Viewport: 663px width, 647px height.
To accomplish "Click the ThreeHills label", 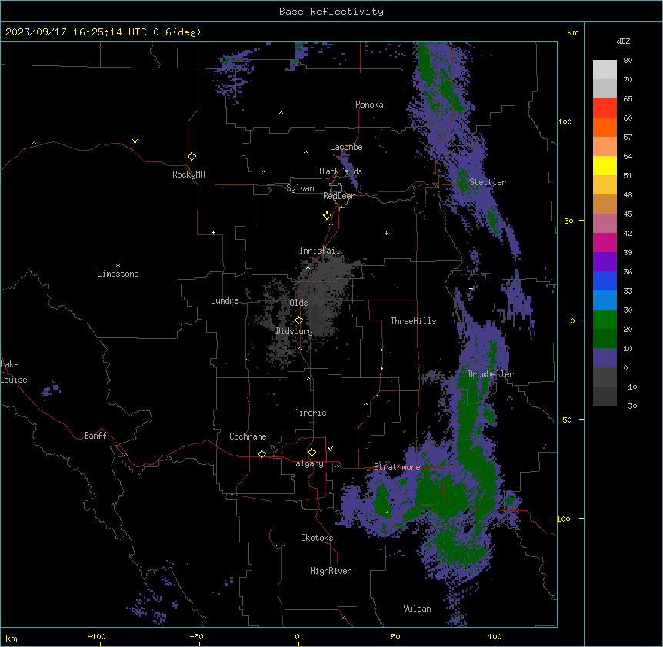I will (414, 321).
